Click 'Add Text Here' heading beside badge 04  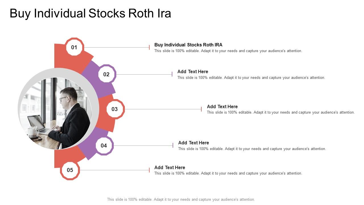tap(193, 143)
